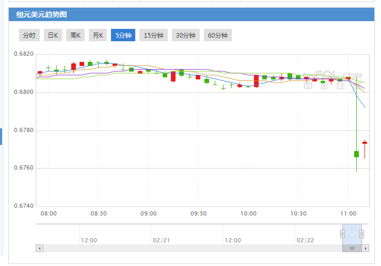Image resolution: width=381 pixels, height=266 pixels.
Task: Click the empty scrollbar track near 02/21
Action: click(161, 248)
